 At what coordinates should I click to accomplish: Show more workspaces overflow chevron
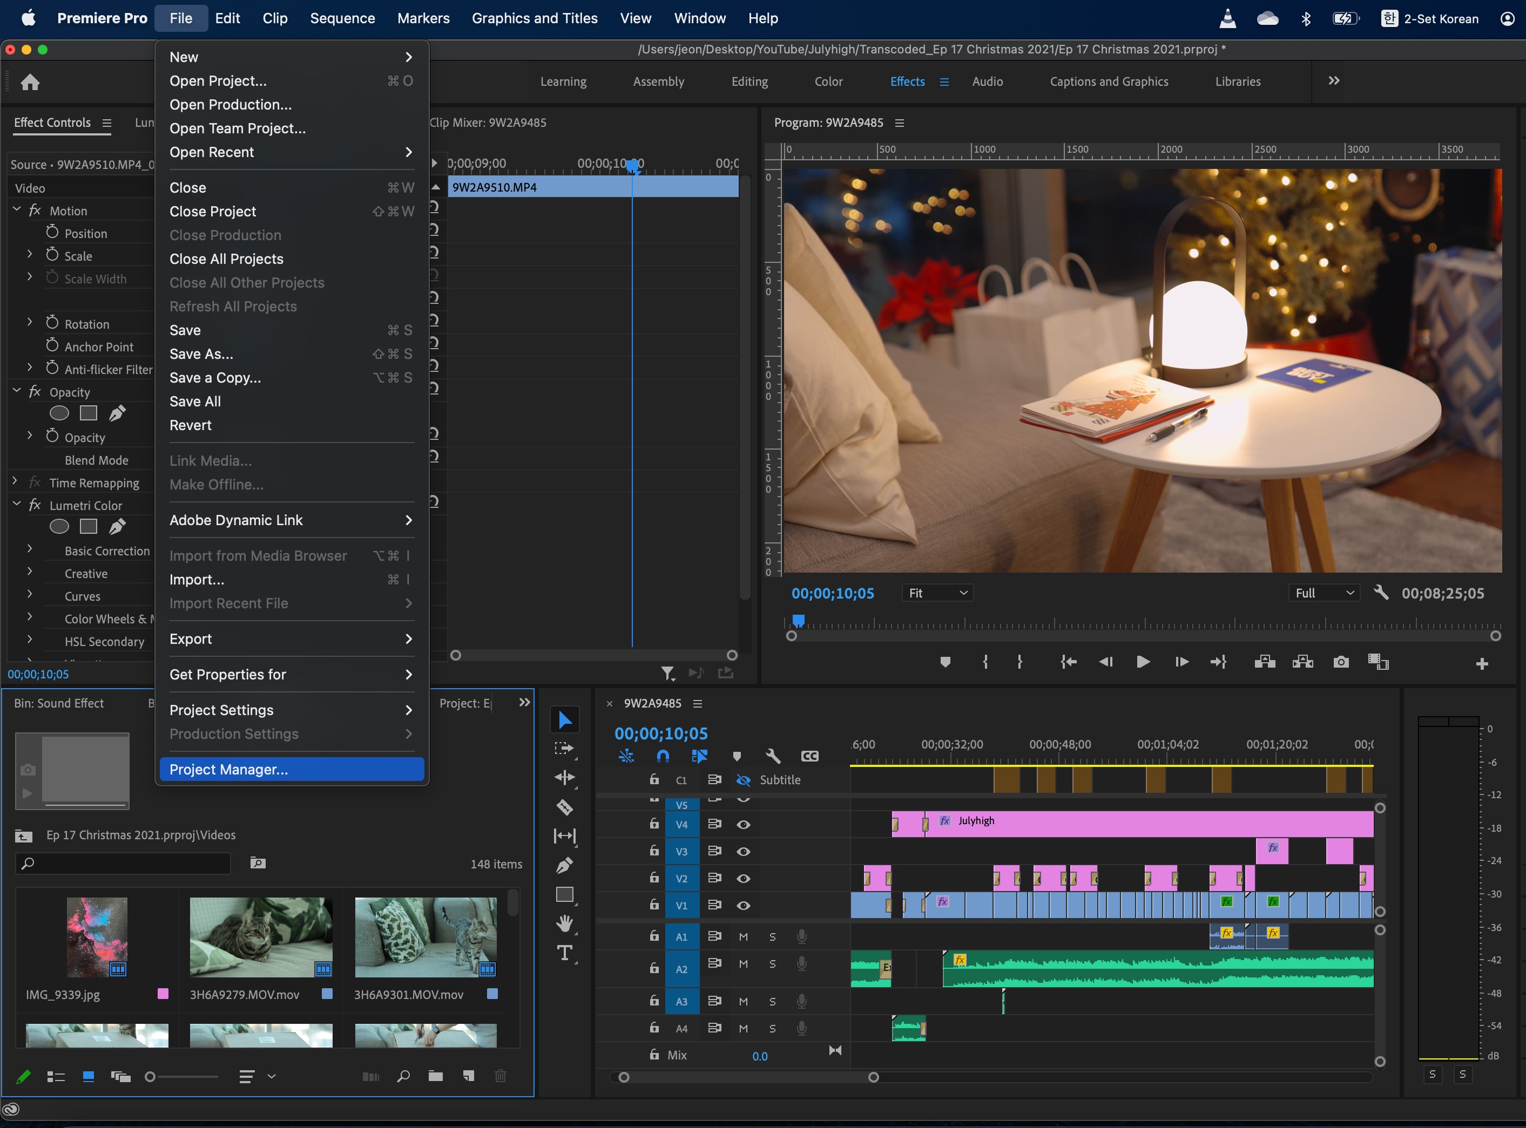coord(1333,80)
